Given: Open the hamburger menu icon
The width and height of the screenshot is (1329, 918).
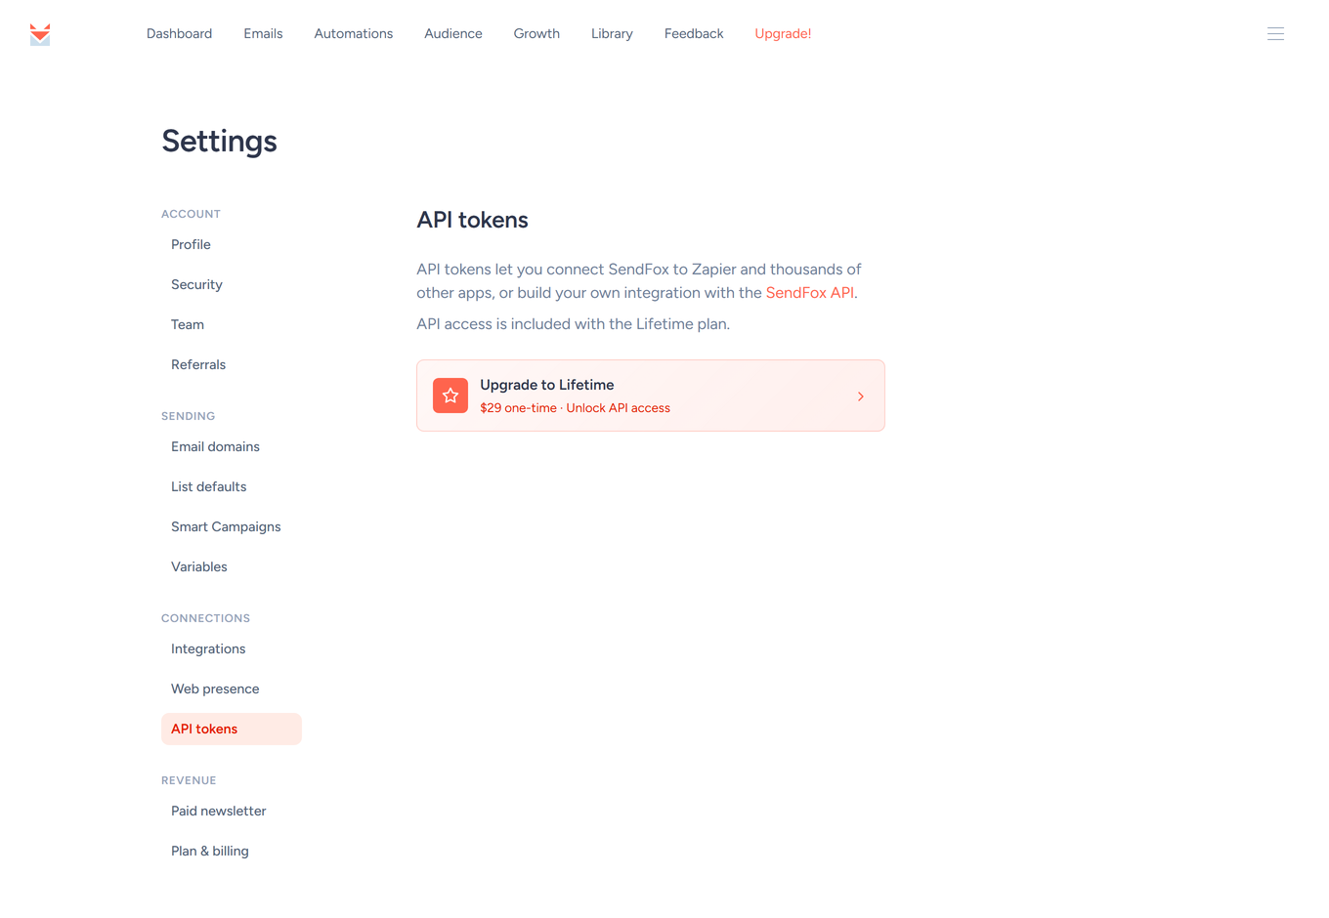Looking at the screenshot, I should coord(1275,34).
